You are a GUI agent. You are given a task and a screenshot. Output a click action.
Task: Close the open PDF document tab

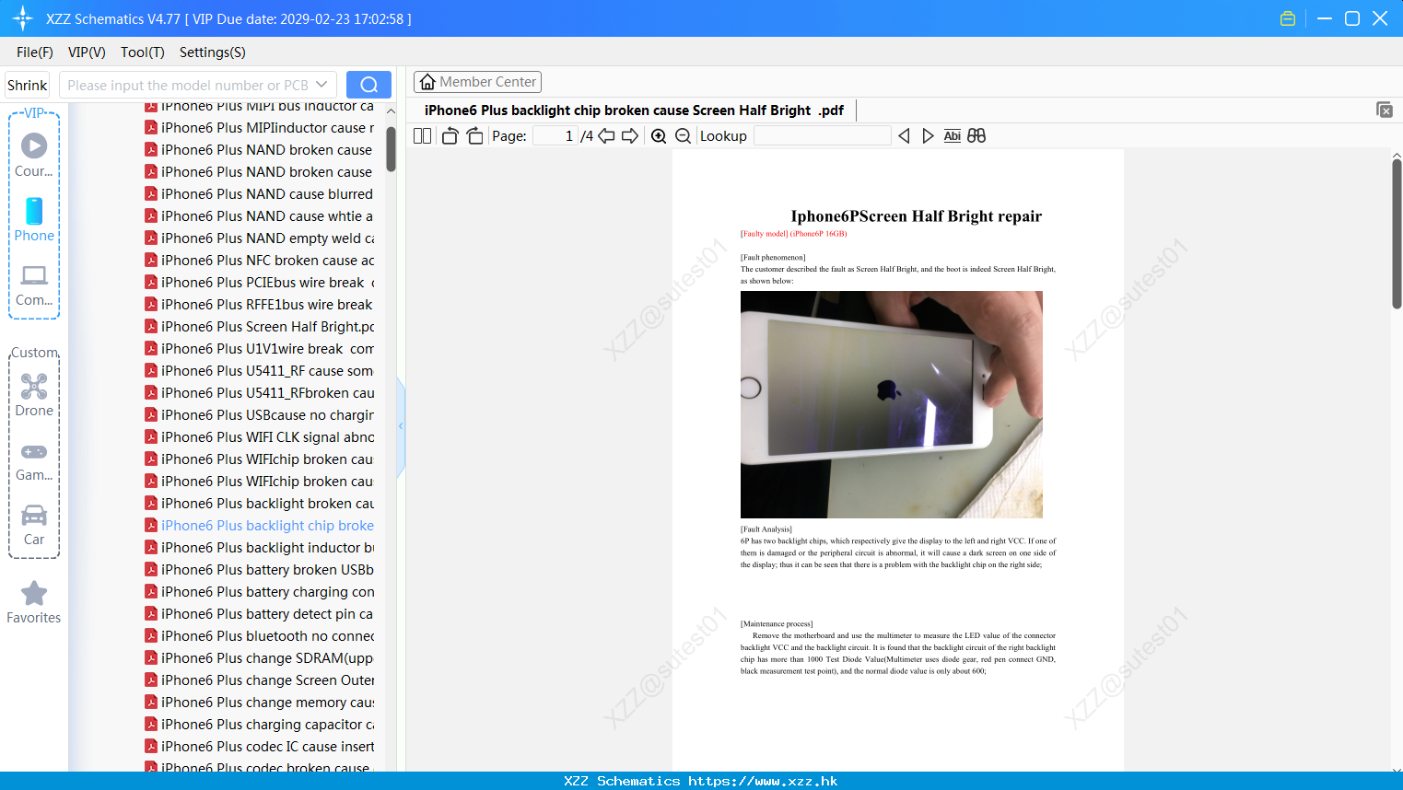[x=1385, y=110]
